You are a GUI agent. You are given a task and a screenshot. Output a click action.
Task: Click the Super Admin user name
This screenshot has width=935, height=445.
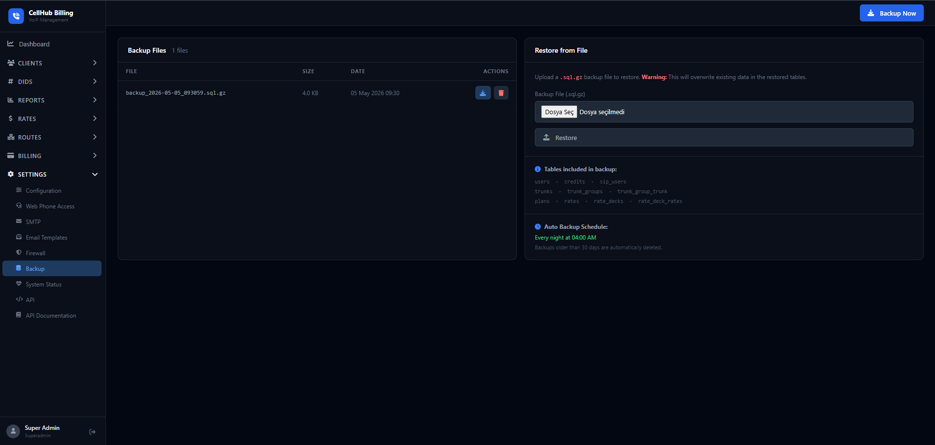(x=42, y=428)
